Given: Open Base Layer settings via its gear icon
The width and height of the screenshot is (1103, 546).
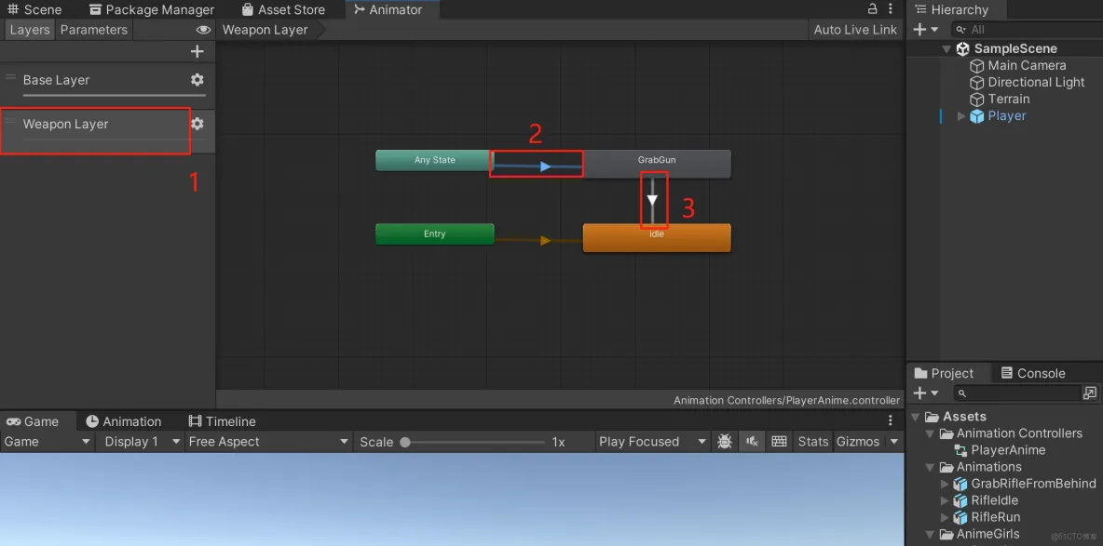Looking at the screenshot, I should [197, 80].
